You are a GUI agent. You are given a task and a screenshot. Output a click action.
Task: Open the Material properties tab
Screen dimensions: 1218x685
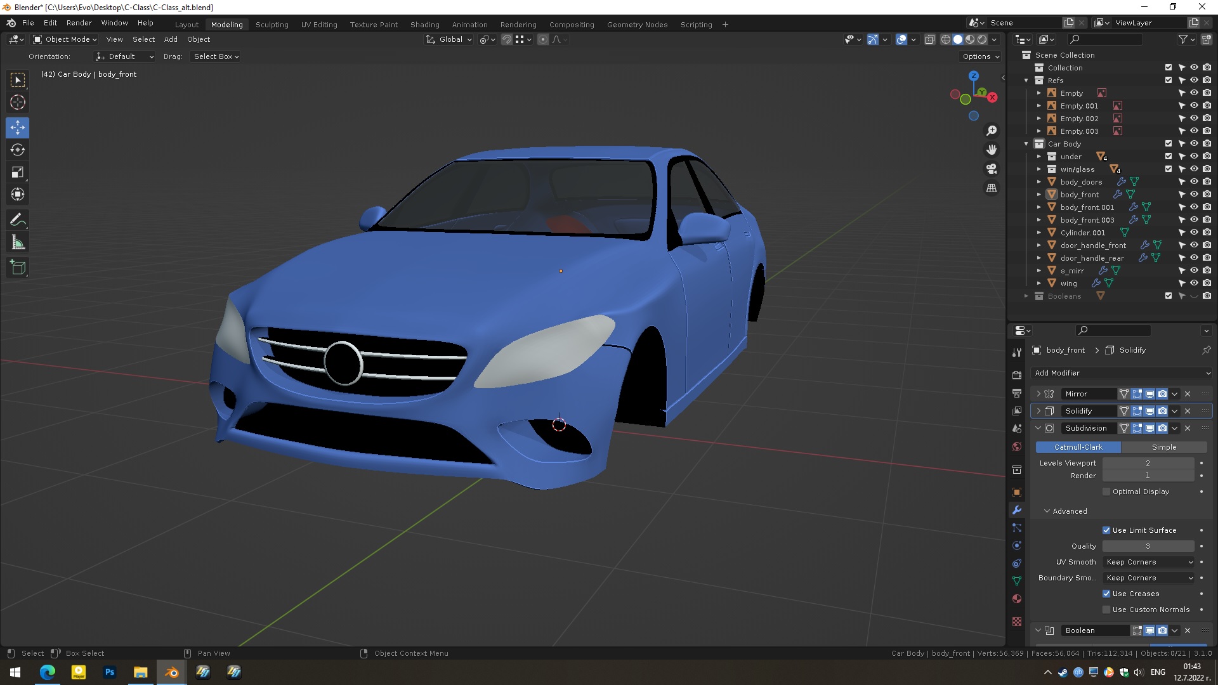pos(1017,599)
